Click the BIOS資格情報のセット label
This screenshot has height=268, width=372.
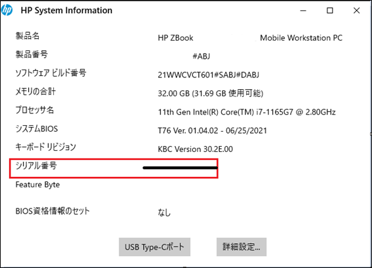[x=52, y=211]
